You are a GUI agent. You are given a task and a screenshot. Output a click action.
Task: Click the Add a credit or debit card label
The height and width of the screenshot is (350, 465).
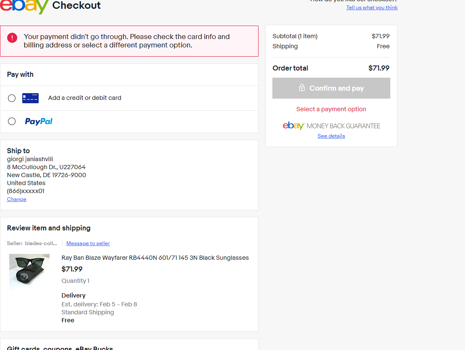point(85,98)
